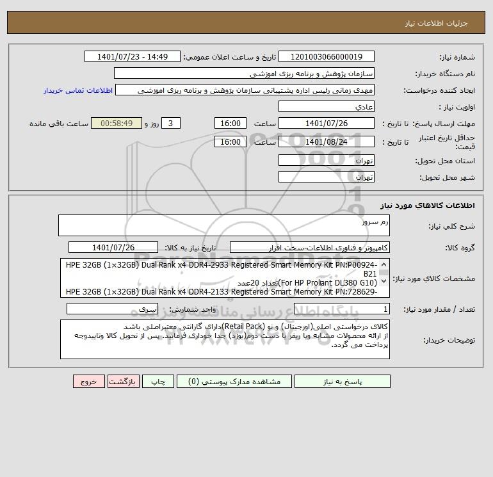
Task: Select the header جزئیات اطلاعات نیاز
Action: (437, 23)
